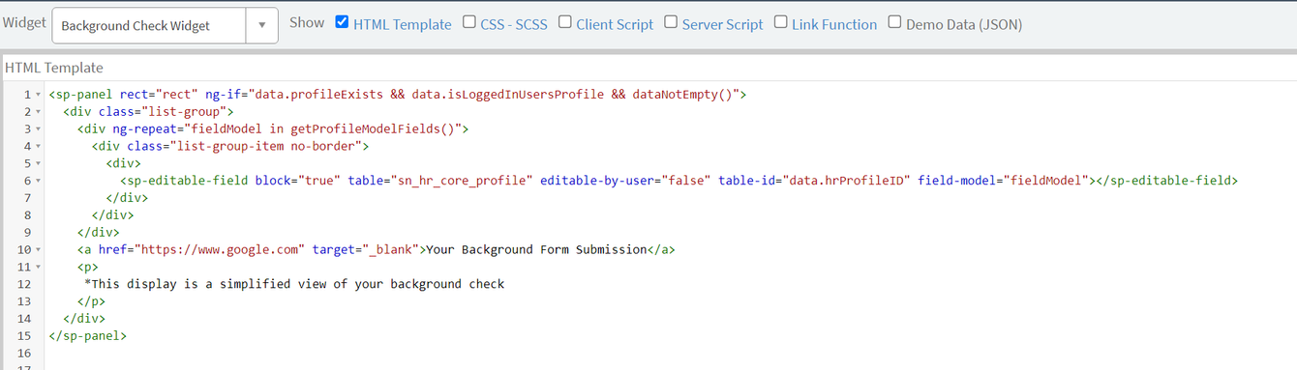
Task: Click the Server Script label
Action: [722, 24]
